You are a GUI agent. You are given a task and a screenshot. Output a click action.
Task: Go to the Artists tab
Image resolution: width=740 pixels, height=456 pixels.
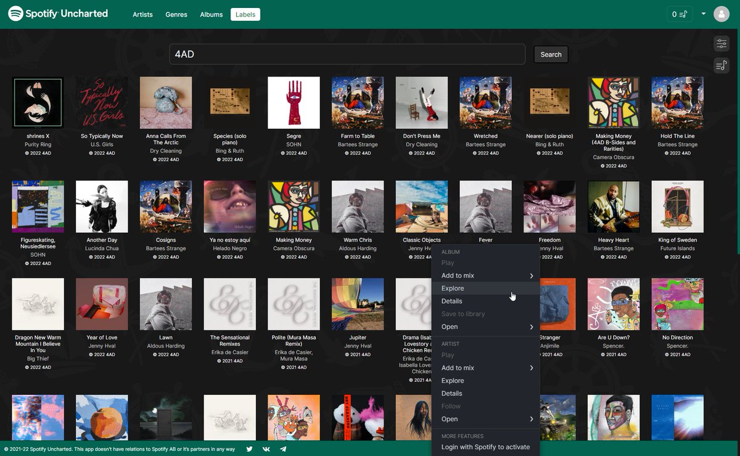[x=142, y=14]
